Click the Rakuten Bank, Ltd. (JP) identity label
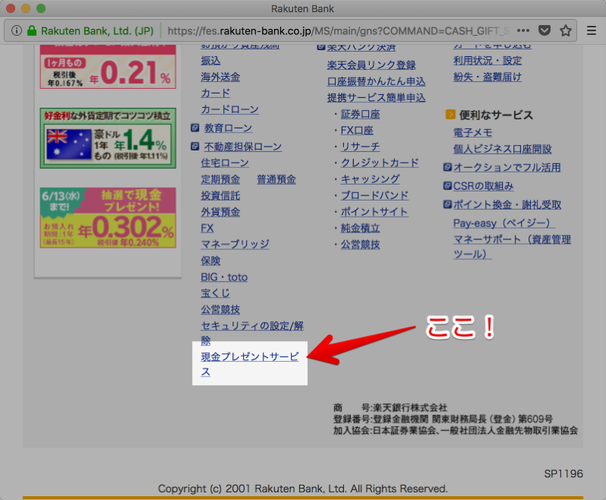The width and height of the screenshot is (606, 500). coord(97,30)
